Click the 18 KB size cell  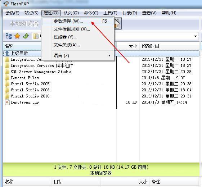pos(131,102)
